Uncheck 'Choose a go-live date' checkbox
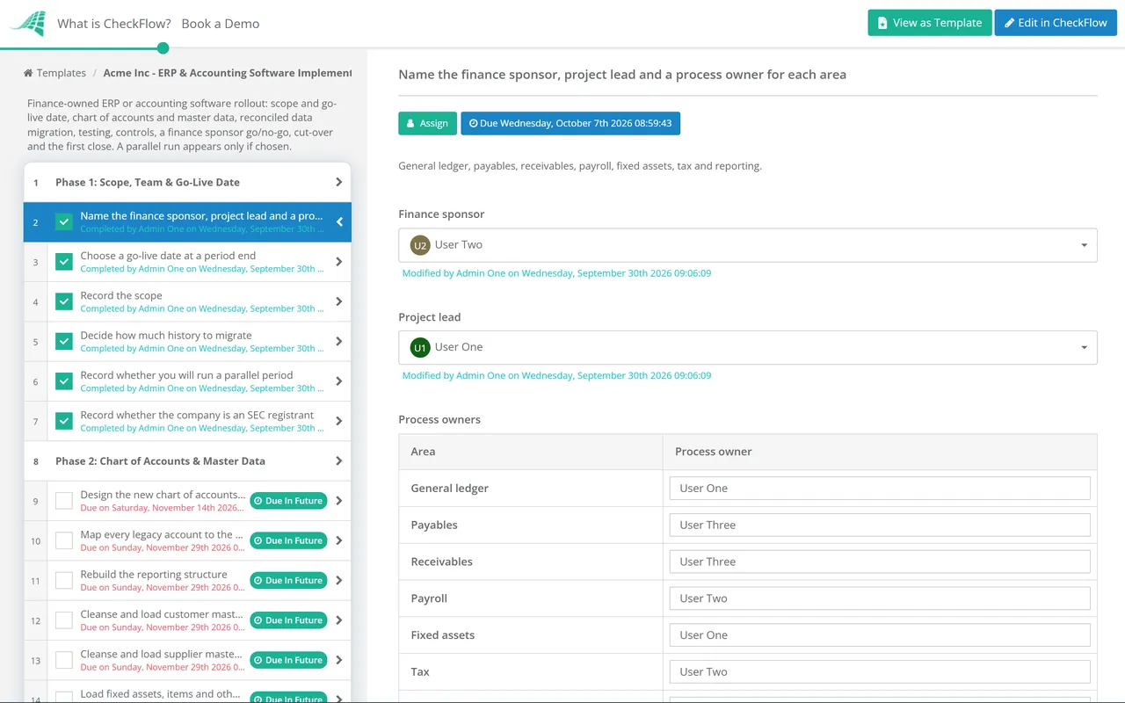This screenshot has width=1125, height=703. point(64,262)
